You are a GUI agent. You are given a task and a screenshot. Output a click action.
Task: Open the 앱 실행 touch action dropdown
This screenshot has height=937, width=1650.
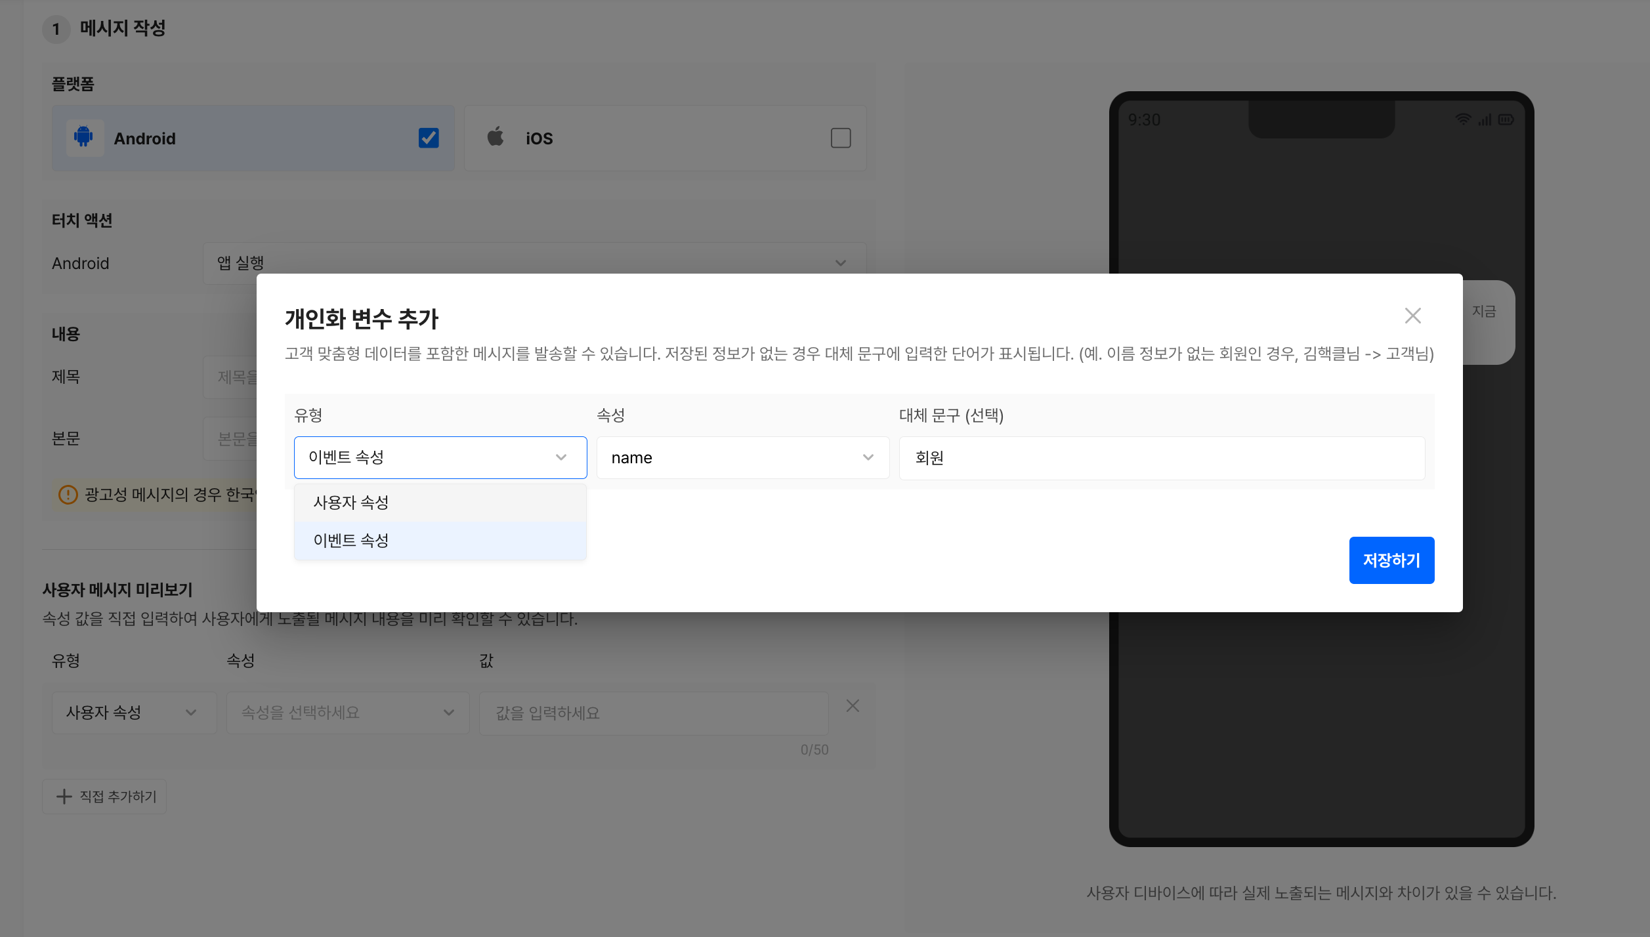coord(535,263)
